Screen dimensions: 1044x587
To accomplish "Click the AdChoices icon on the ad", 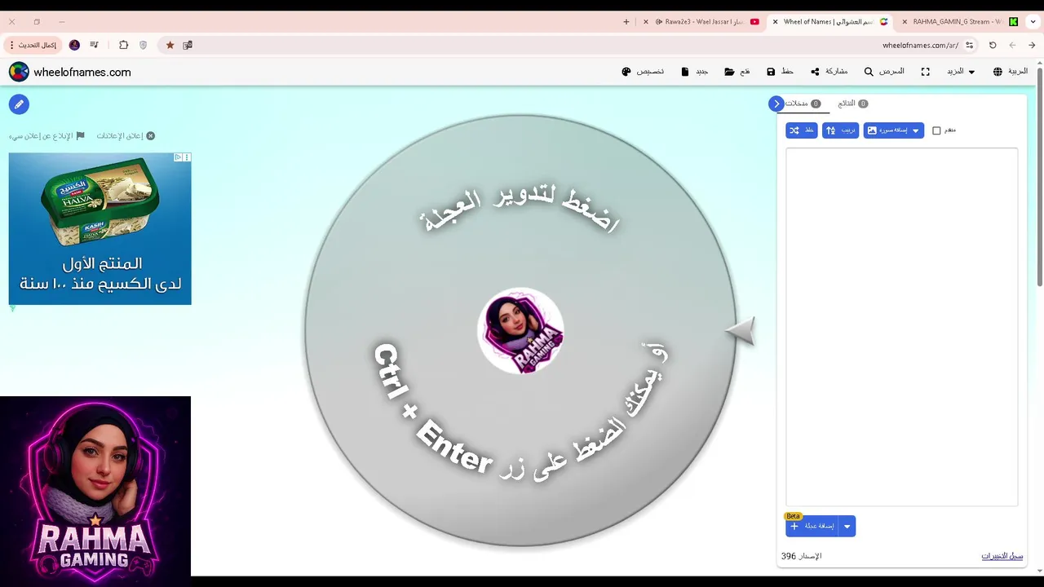I will point(178,157).
